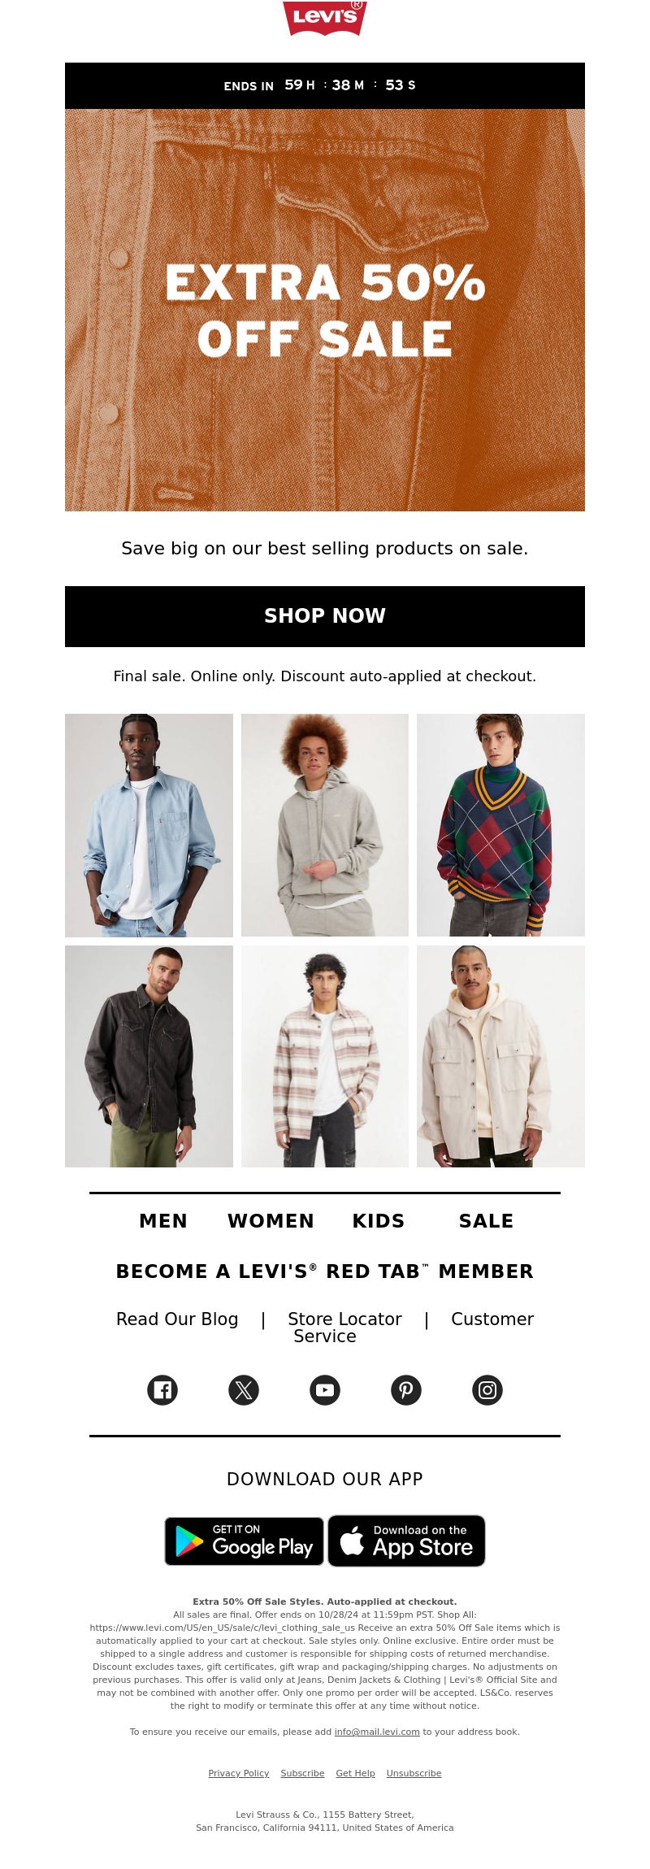Viewport: 650px width, 1869px height.
Task: Open the Pinterest social icon
Action: click(406, 1389)
